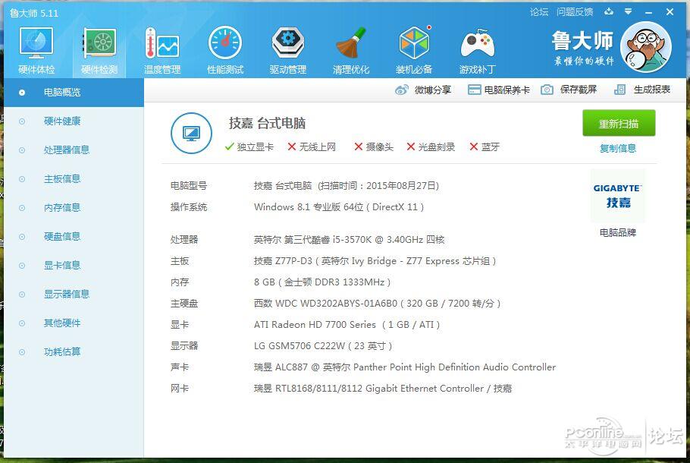
Task: Click network card value 瑞昱 RTL8168
Action: coord(383,389)
